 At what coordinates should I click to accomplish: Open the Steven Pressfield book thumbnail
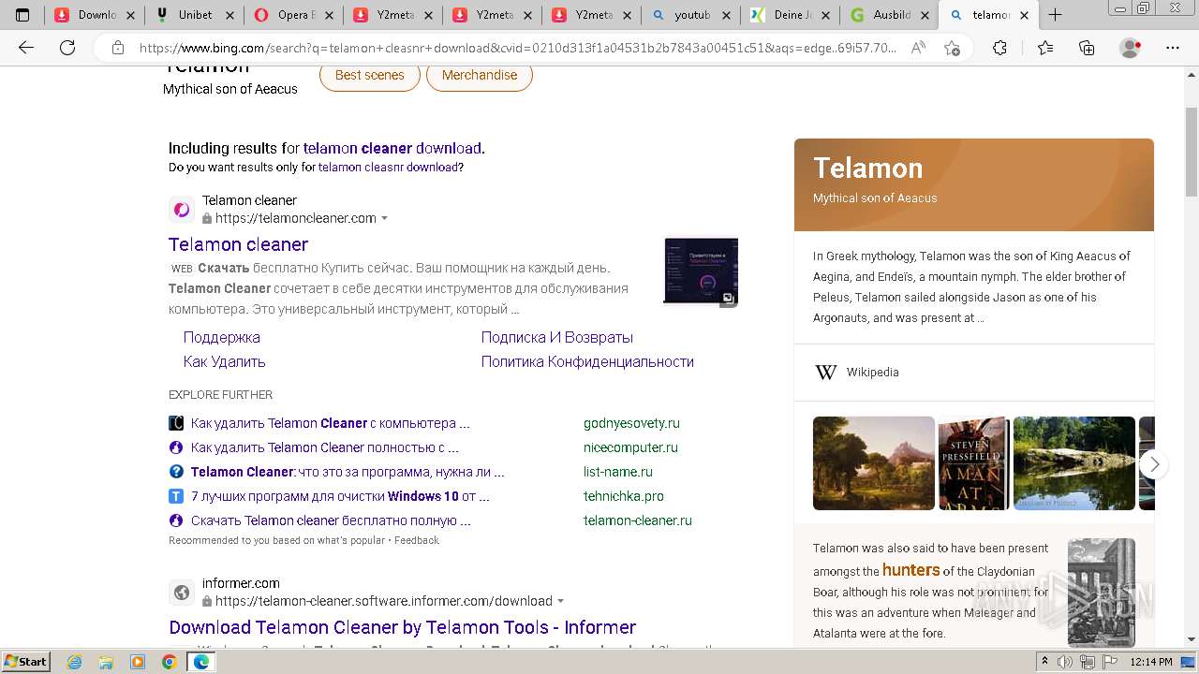[x=974, y=463]
